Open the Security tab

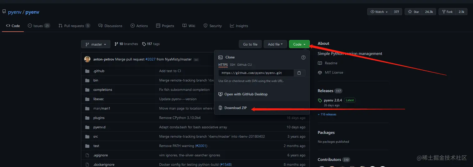point(212,26)
